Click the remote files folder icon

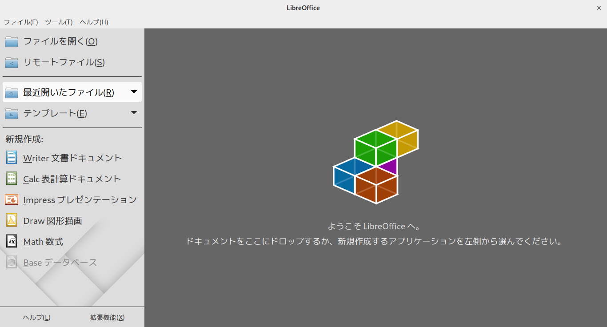12,62
